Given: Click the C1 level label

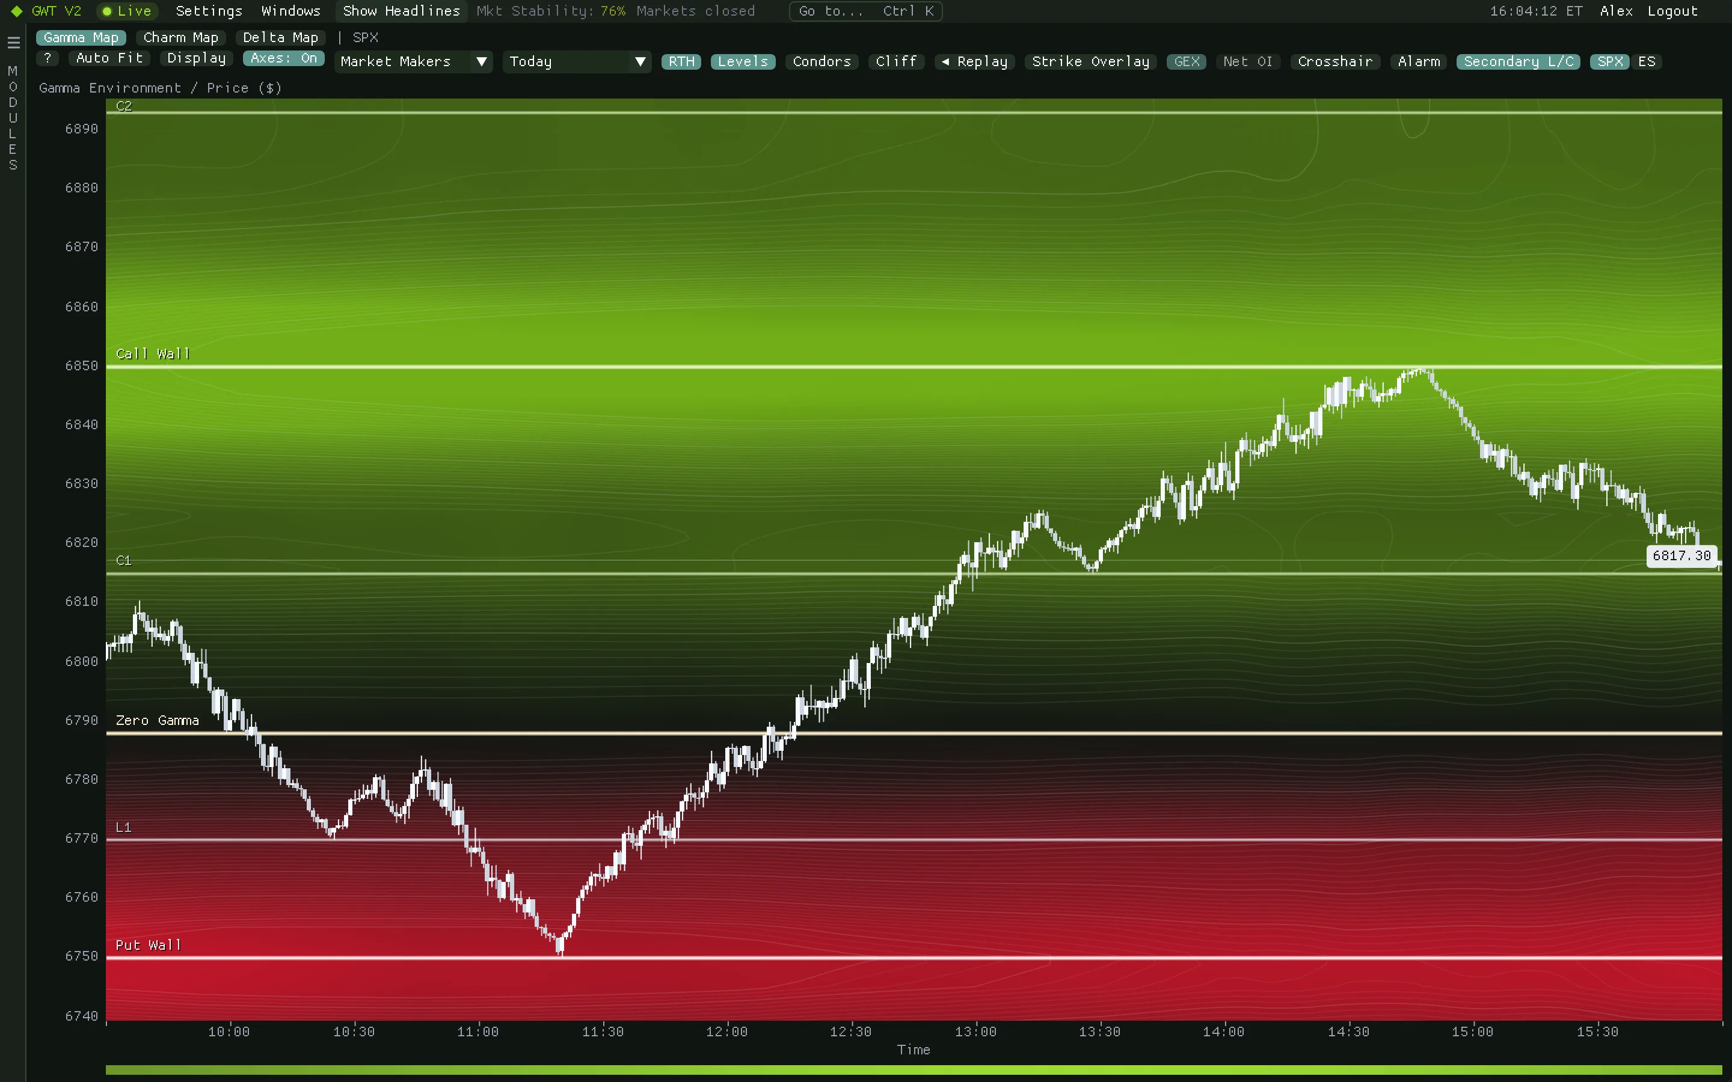Looking at the screenshot, I should tap(124, 560).
